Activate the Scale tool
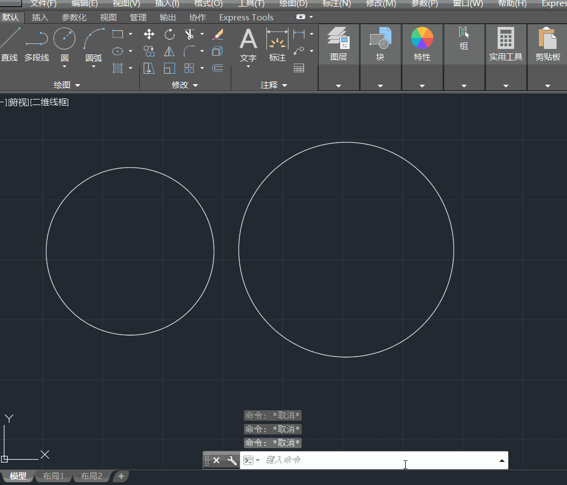The height and width of the screenshot is (485, 567). point(169,68)
